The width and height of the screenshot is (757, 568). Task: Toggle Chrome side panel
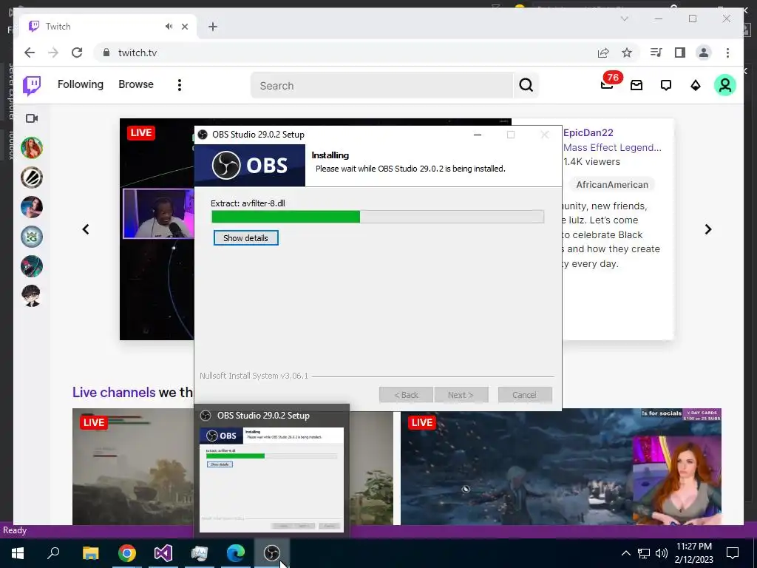[x=680, y=53]
